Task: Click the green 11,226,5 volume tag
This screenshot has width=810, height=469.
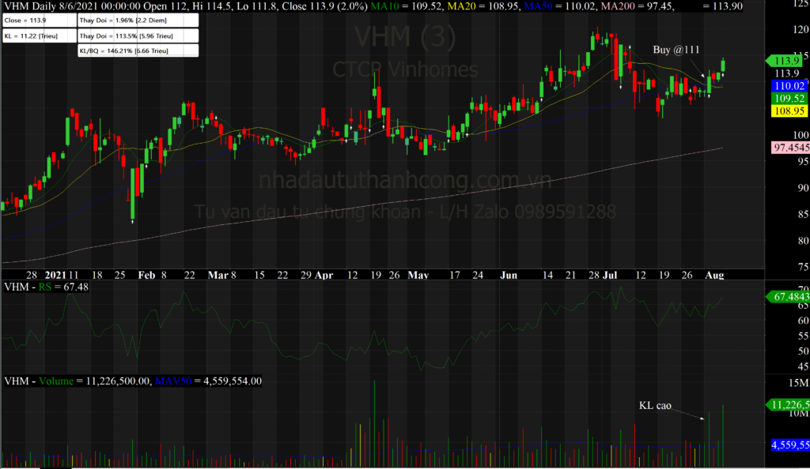Action: click(x=788, y=405)
